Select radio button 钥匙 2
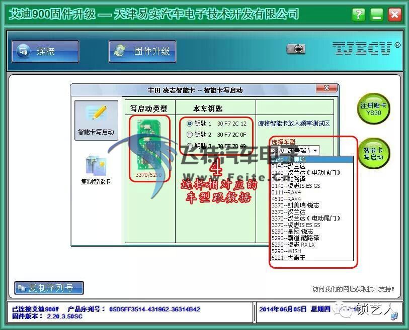409x330 pixels. pos(190,135)
